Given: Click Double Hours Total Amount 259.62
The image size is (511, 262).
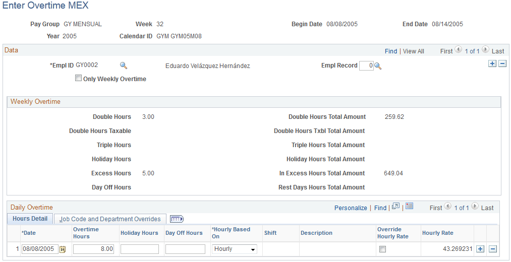Looking at the screenshot, I should click(394, 117).
